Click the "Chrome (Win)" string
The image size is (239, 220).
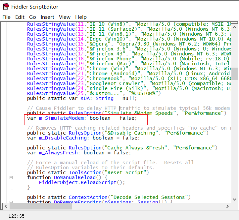click(x=108, y=69)
